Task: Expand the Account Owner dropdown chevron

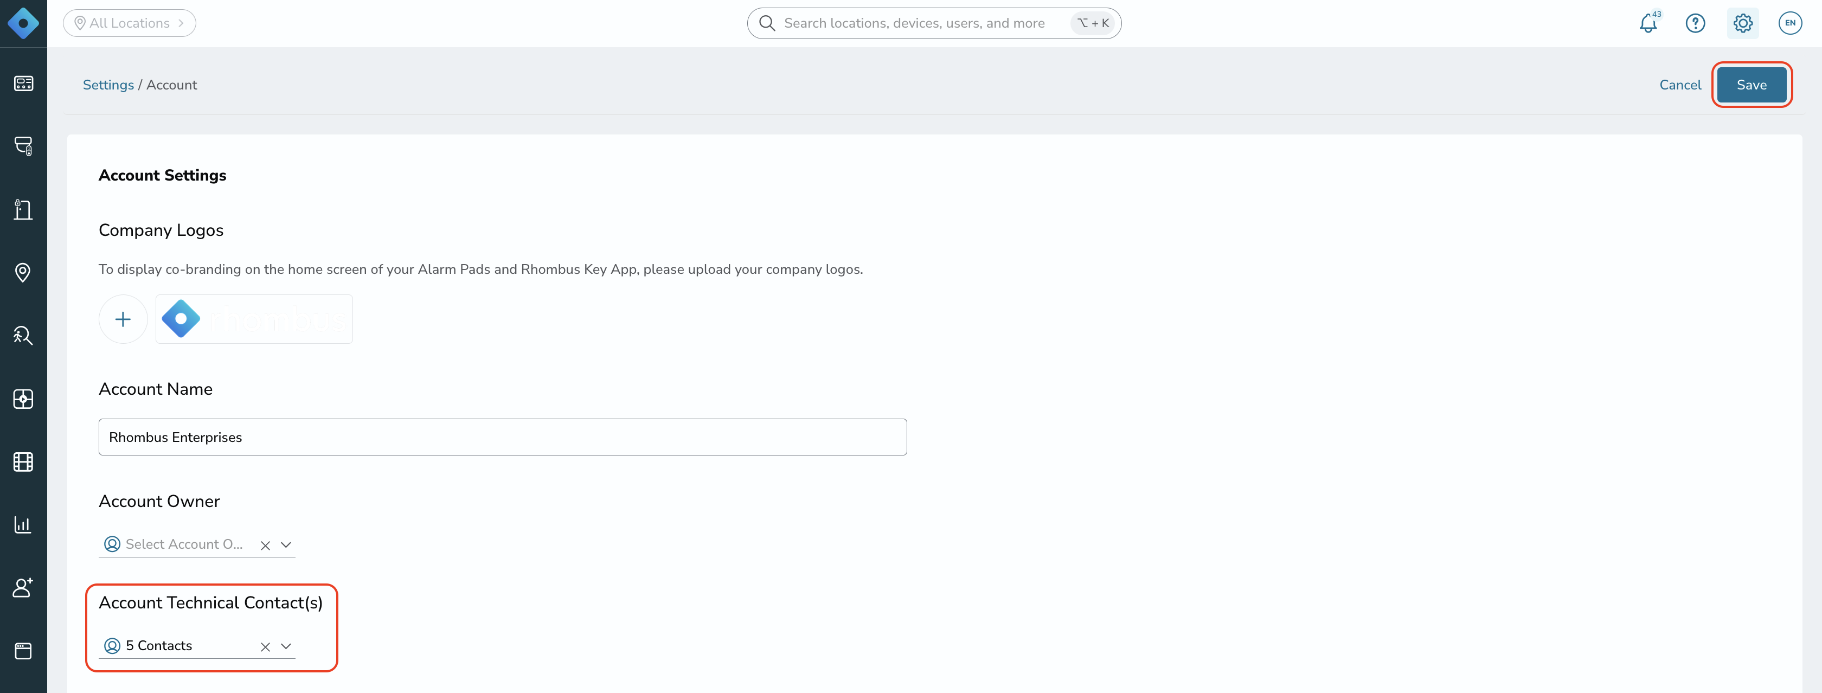Action: pyautogui.click(x=286, y=544)
